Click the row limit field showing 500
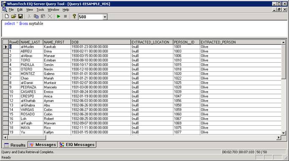The height and width of the screenshot is (161, 289). click(x=90, y=17)
